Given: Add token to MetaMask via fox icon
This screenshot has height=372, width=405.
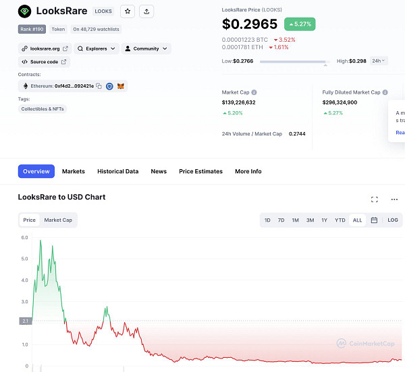Looking at the screenshot, I should (x=121, y=86).
